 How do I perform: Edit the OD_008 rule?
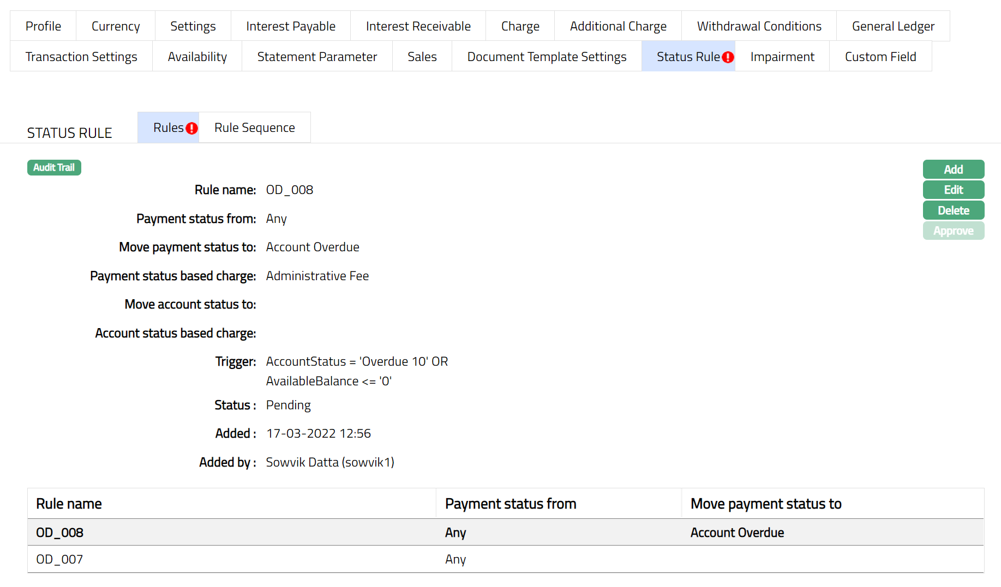(x=953, y=190)
